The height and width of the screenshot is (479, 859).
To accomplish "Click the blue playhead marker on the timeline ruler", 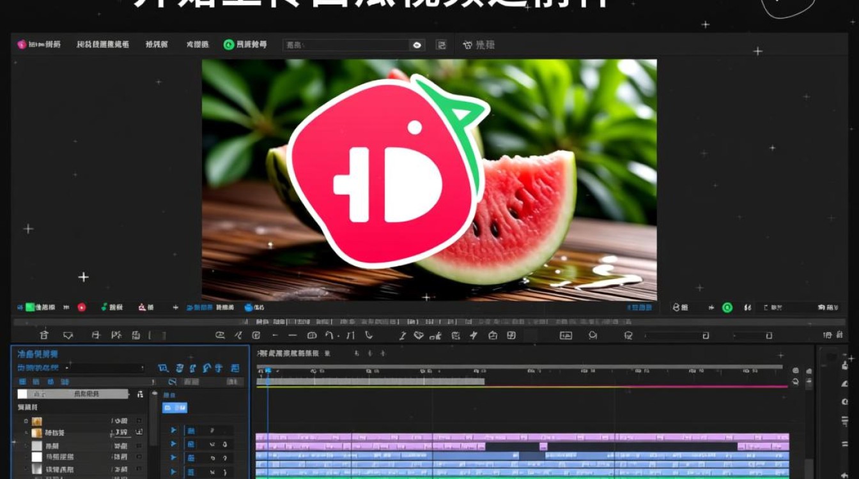I will [268, 371].
